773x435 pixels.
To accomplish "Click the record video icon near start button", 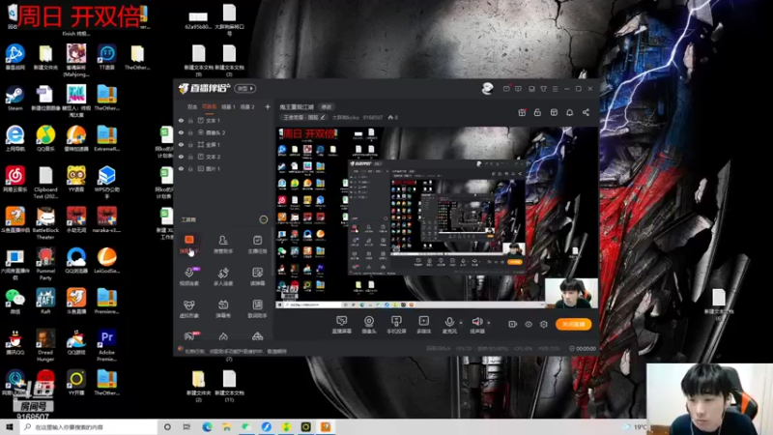I will click(x=513, y=324).
